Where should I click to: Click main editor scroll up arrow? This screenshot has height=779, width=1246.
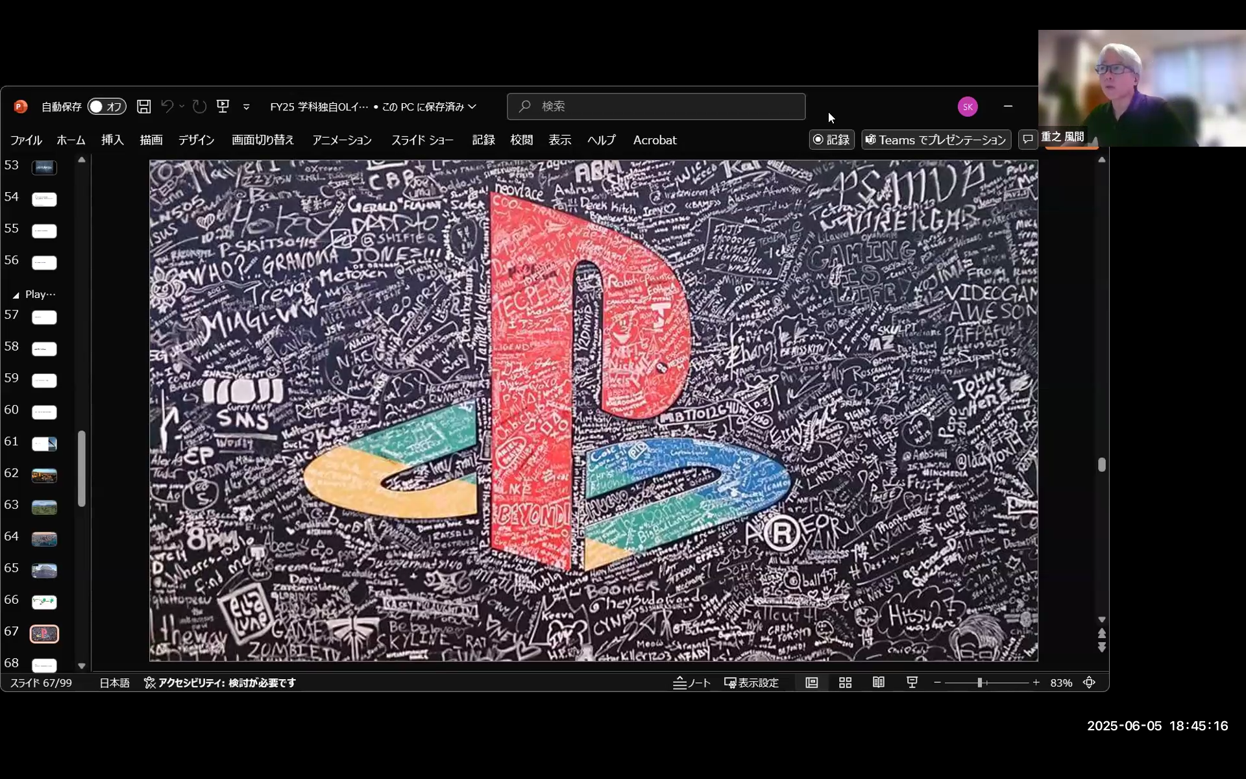pos(1101,160)
